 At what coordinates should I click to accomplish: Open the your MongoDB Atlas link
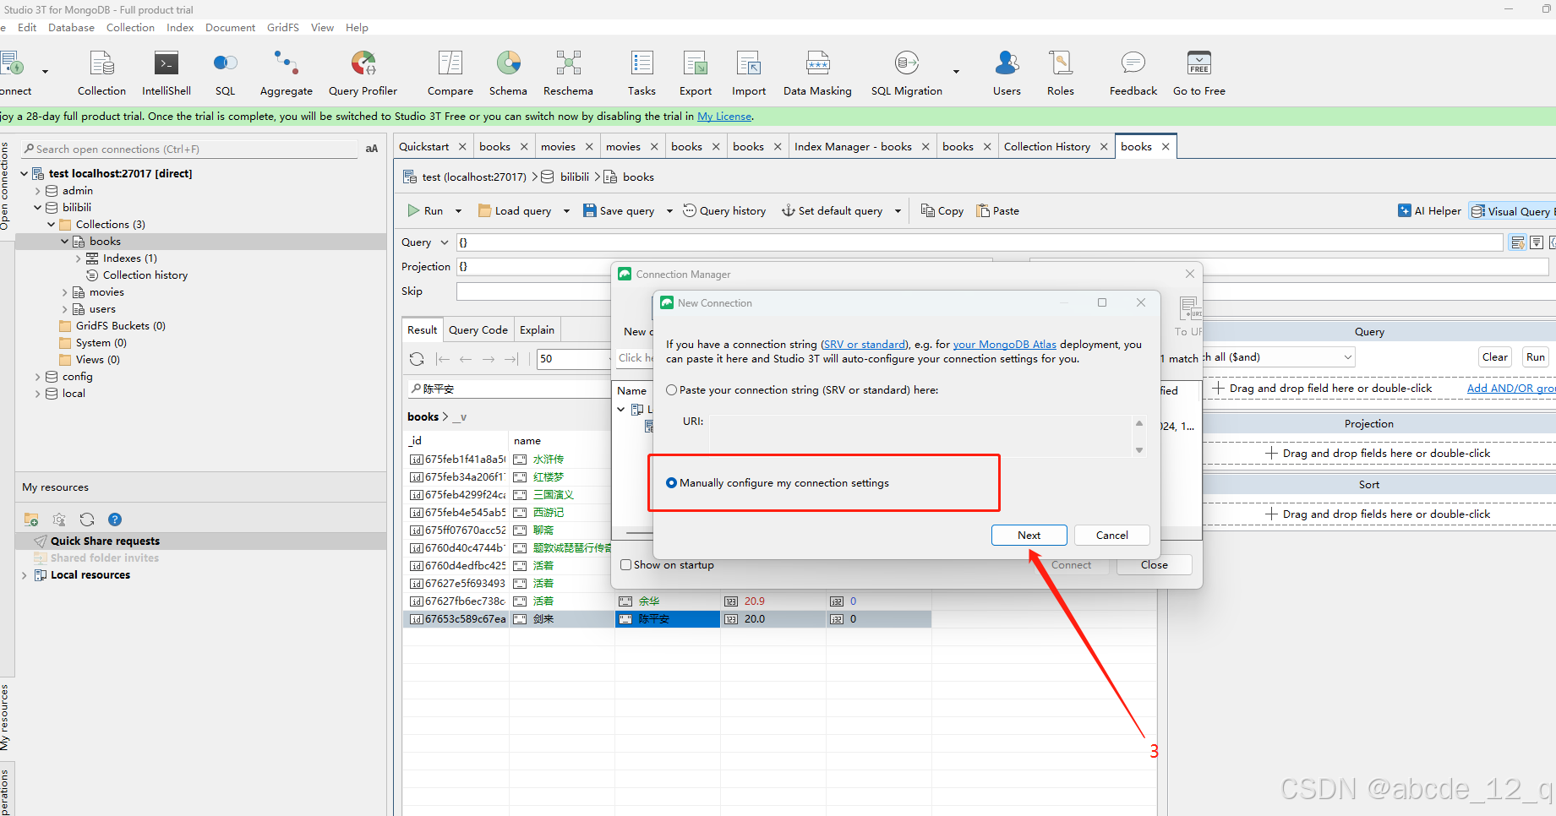tap(1005, 345)
